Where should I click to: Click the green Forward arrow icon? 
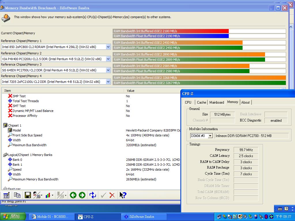pos(82,195)
